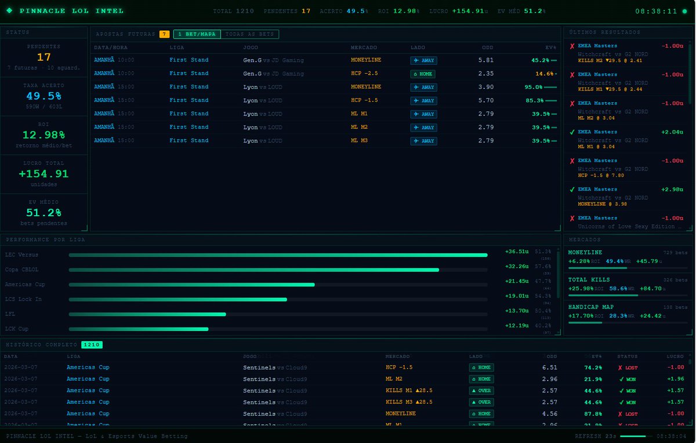This screenshot has width=696, height=443.
Task: Click the orange 7 badge next to Apostas Futuras
Action: click(165, 34)
